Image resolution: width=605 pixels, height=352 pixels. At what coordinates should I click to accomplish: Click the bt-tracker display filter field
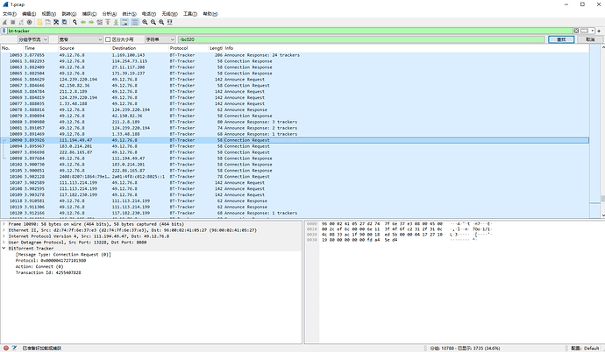pyautogui.click(x=289, y=31)
